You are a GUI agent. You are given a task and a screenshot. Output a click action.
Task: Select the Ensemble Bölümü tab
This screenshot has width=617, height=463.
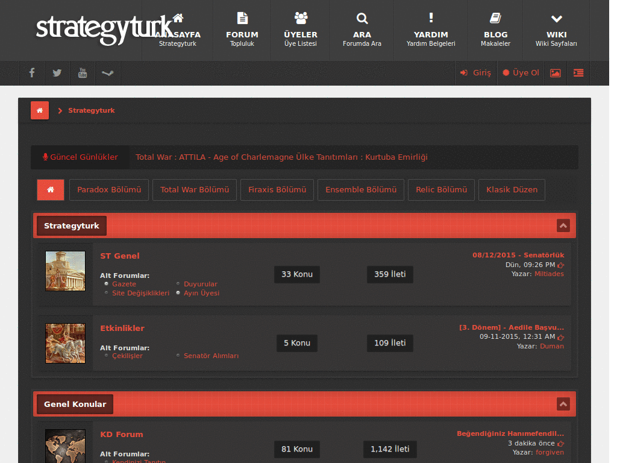361,190
